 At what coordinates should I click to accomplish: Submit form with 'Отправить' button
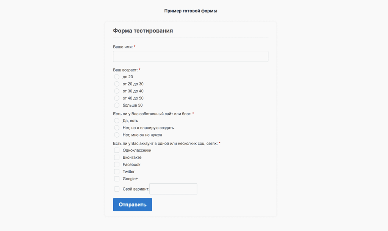[x=133, y=205]
